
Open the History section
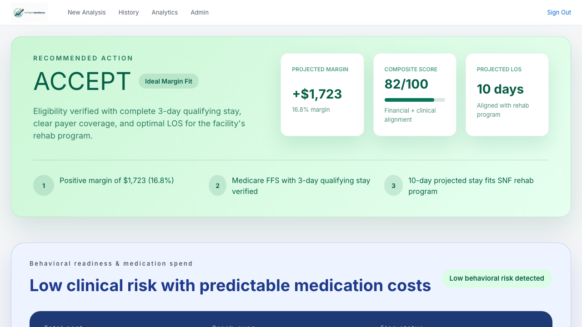tap(128, 12)
